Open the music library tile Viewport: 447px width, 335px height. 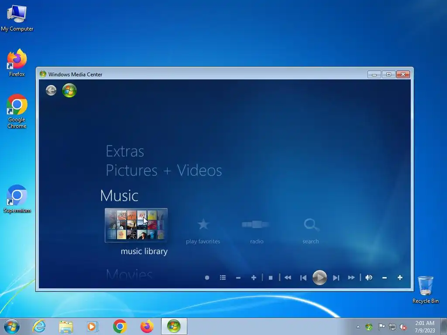tap(136, 225)
